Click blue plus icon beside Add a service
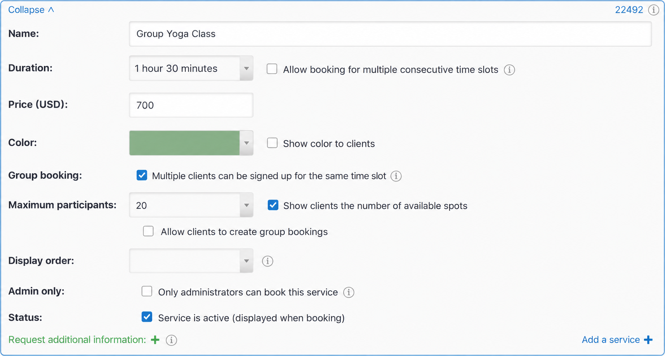665x356 pixels. [x=648, y=340]
